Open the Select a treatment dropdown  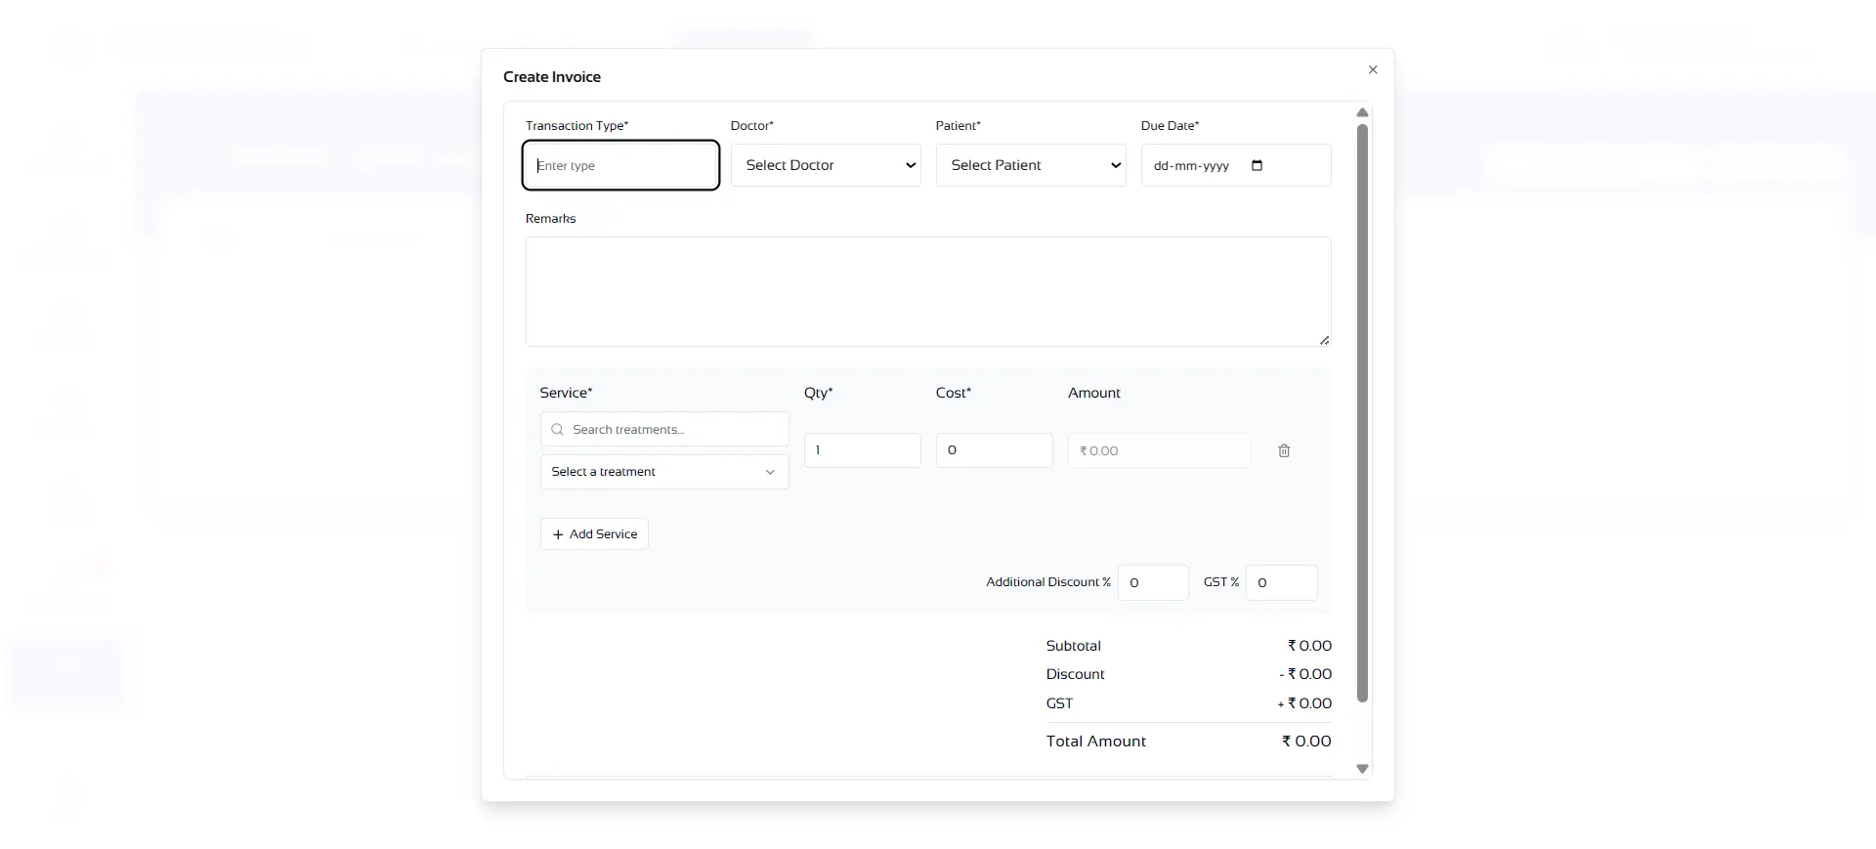664,472
